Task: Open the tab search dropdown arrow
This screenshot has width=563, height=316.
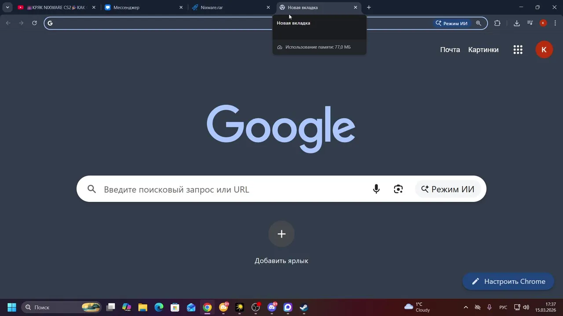Action: (x=7, y=7)
